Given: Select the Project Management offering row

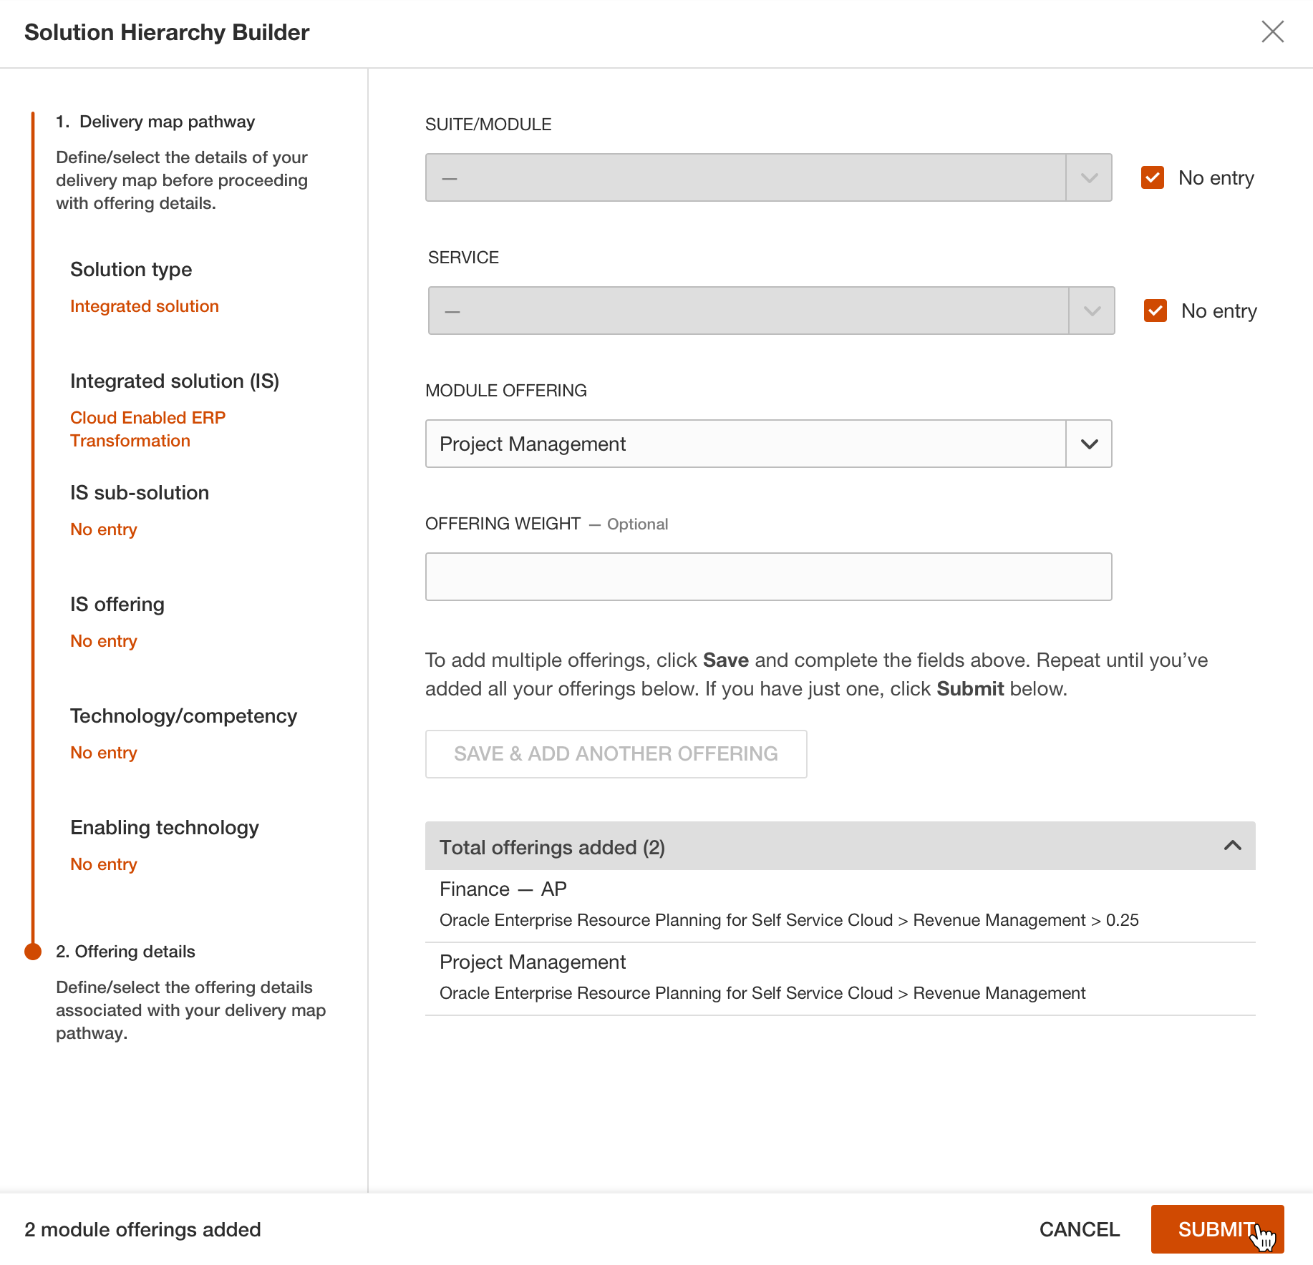Looking at the screenshot, I should (840, 979).
